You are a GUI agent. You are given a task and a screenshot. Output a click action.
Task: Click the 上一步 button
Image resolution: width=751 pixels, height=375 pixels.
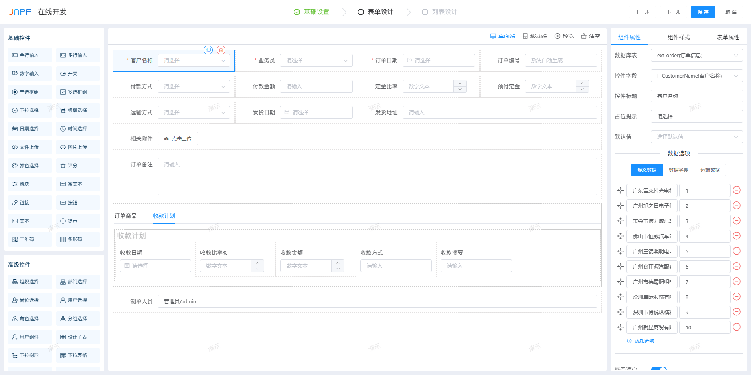pos(642,12)
